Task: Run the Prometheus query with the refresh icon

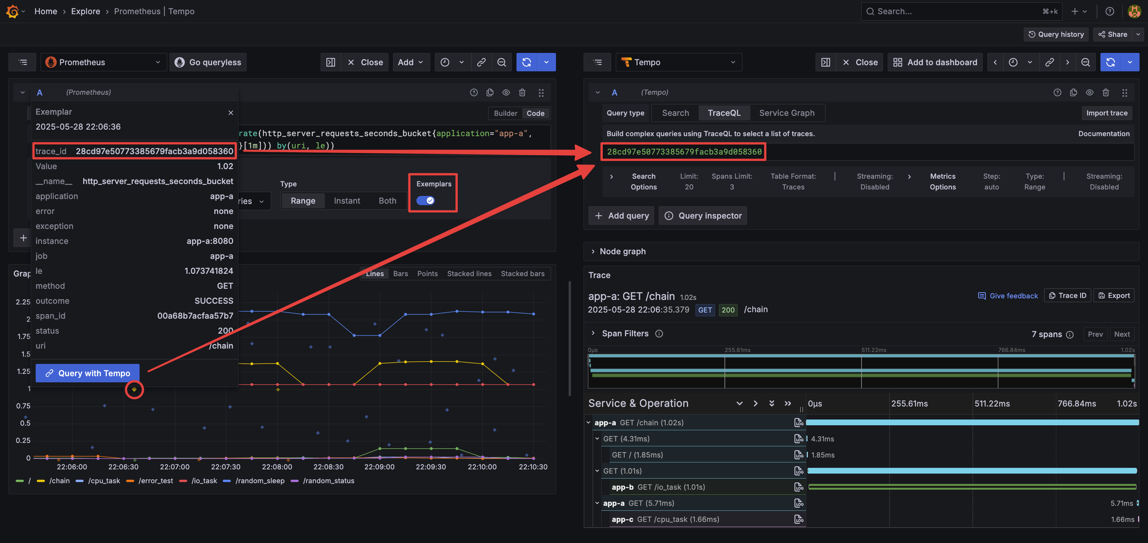Action: point(526,63)
